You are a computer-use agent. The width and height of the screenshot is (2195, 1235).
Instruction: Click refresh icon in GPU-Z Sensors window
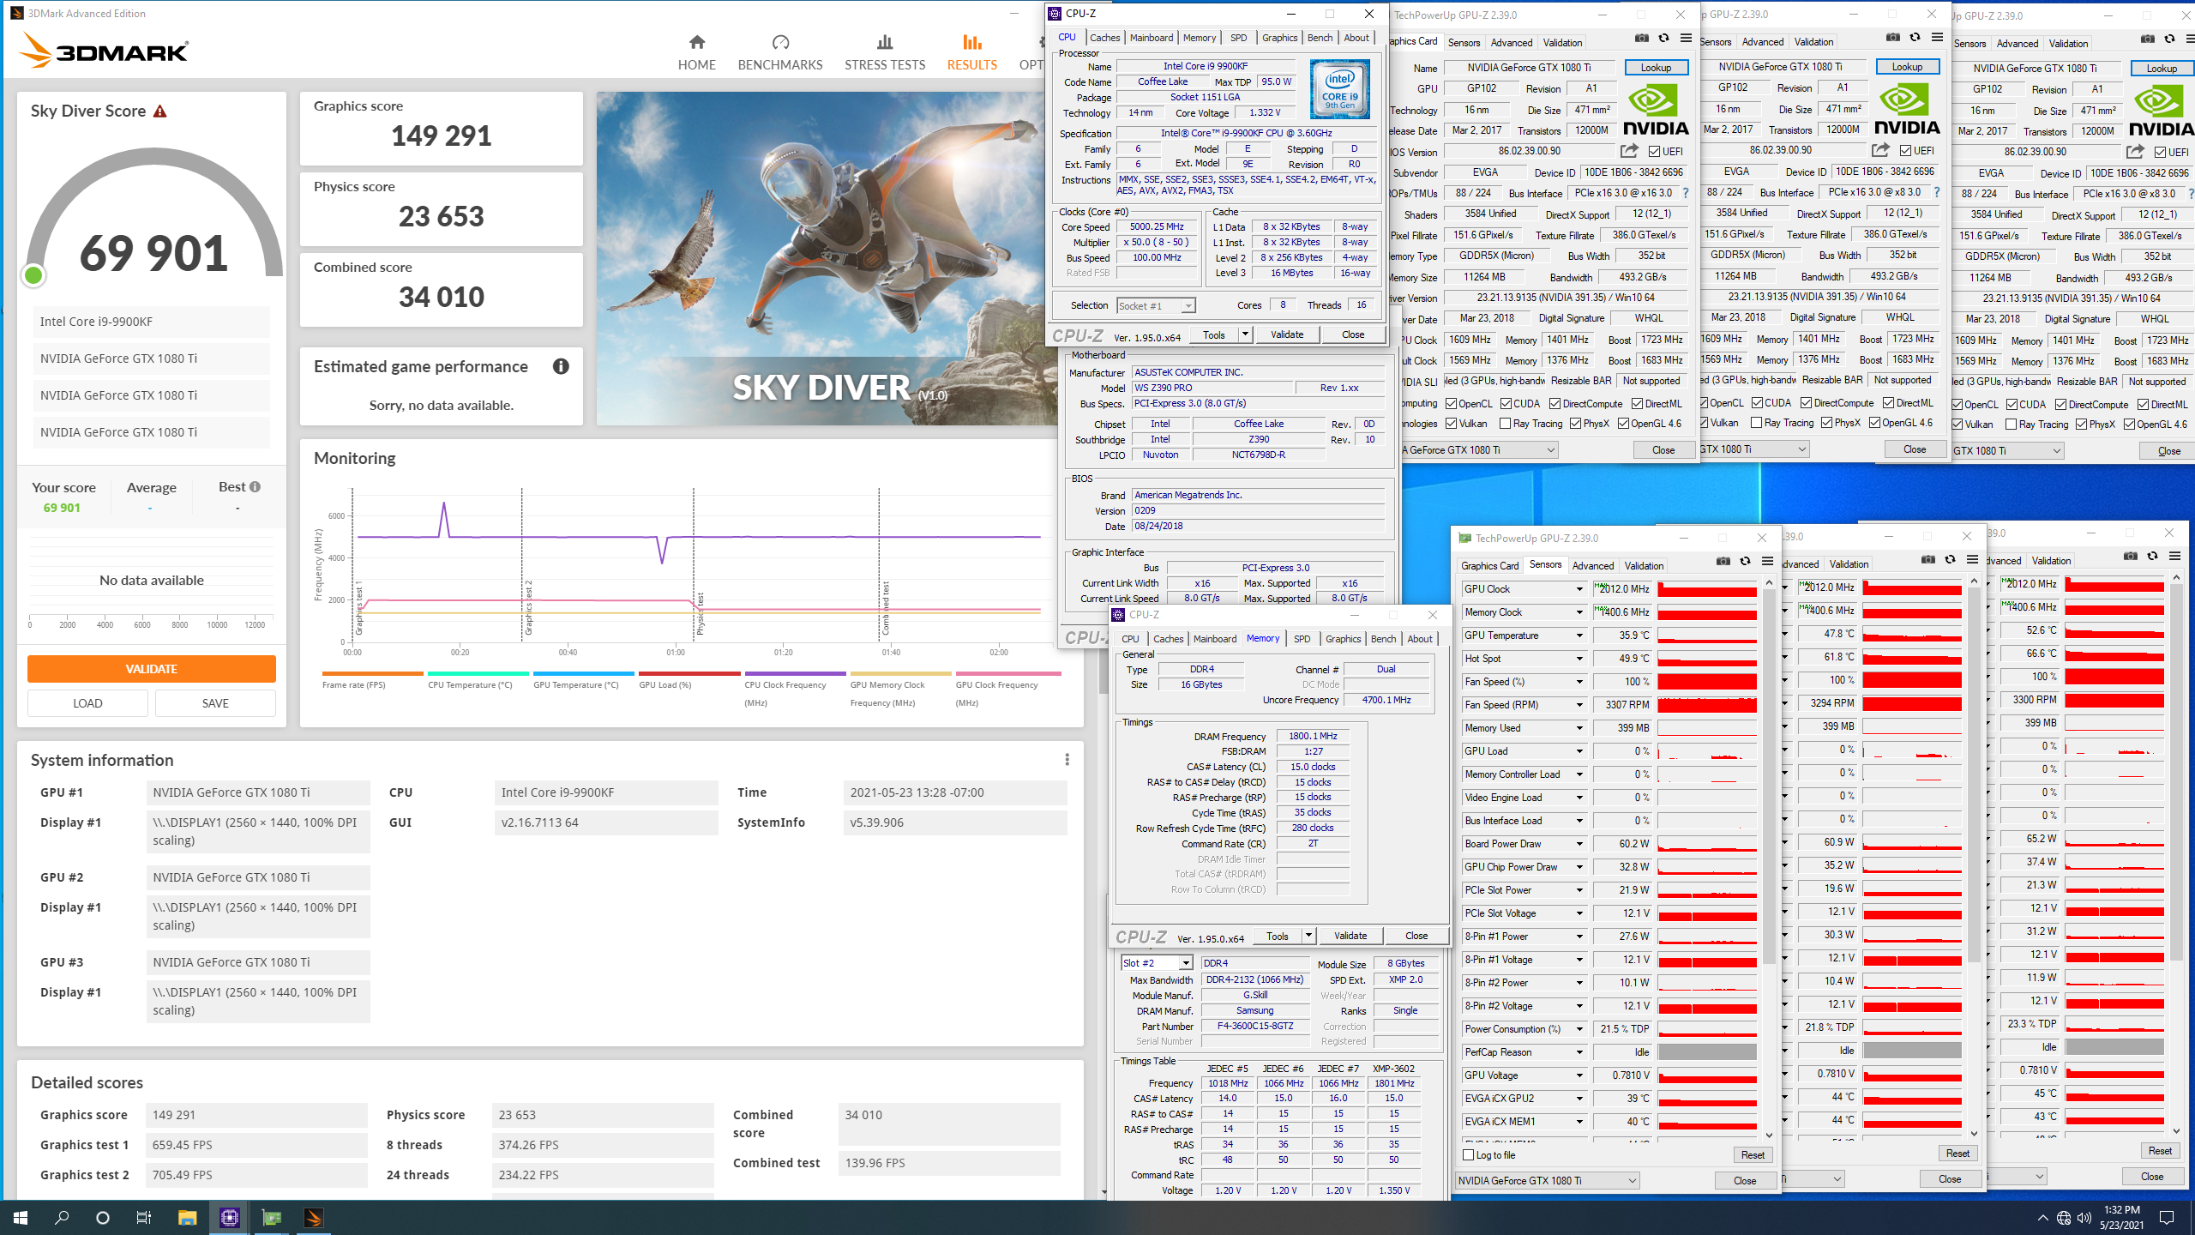tap(1745, 562)
